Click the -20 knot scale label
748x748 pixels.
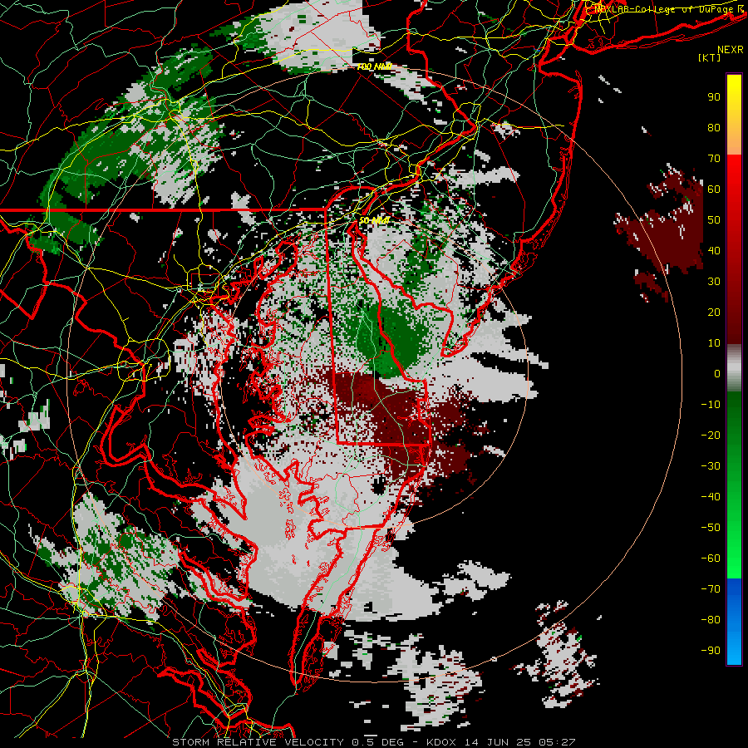[x=711, y=435]
